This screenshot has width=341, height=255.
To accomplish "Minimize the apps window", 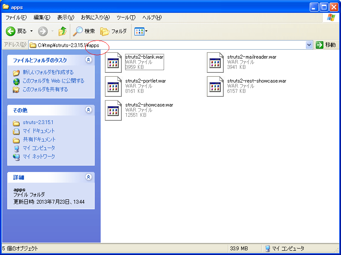I will pos(314,7).
